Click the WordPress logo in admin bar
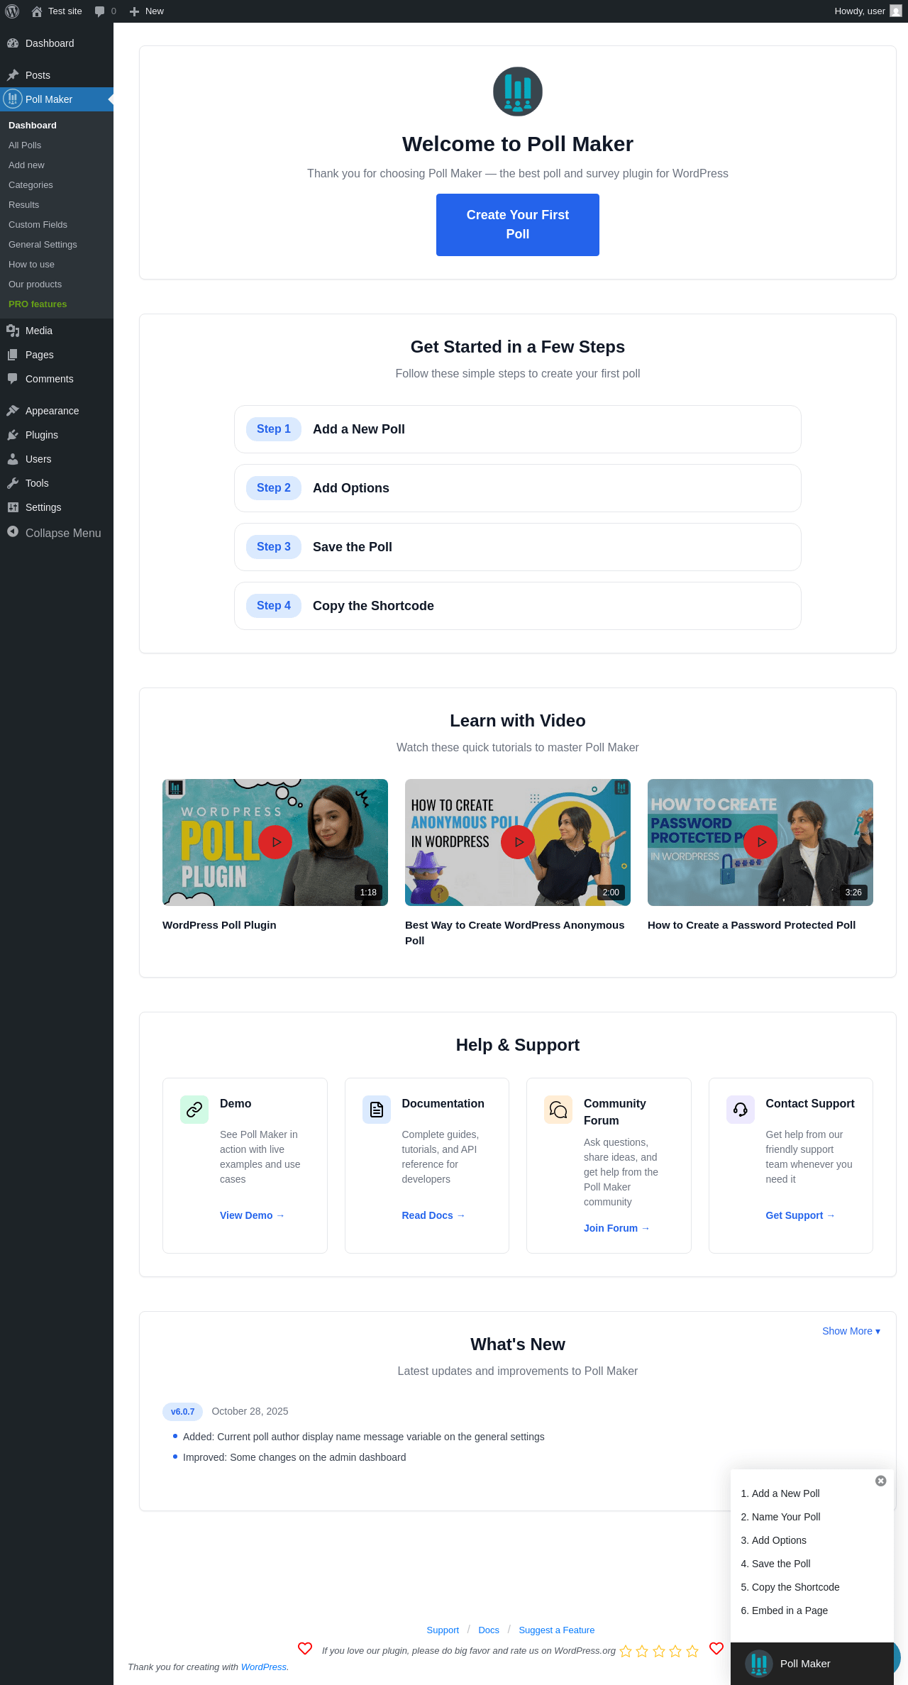 click(12, 11)
